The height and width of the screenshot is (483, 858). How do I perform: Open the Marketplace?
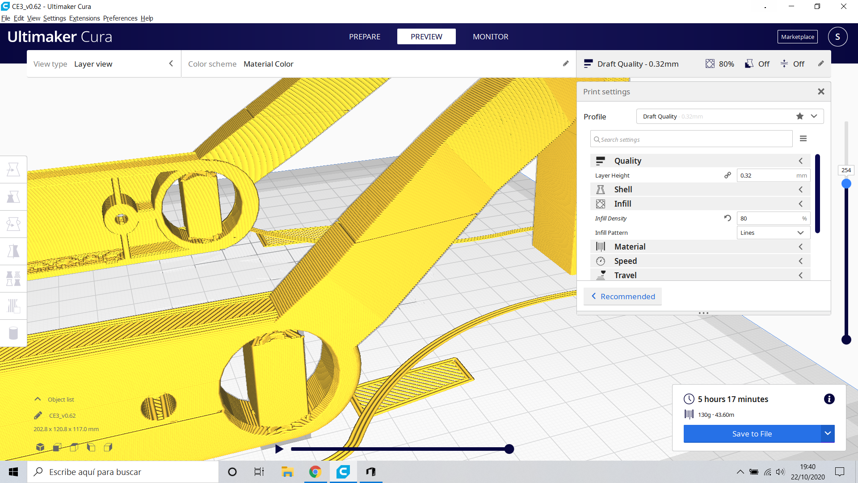(x=797, y=37)
